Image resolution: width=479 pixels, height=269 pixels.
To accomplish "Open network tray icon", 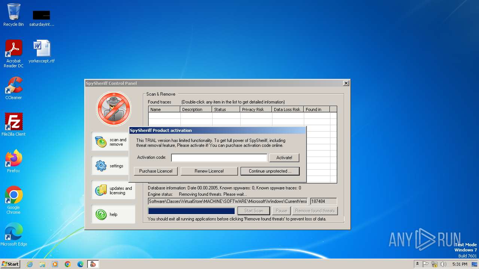I will click(x=434, y=264).
